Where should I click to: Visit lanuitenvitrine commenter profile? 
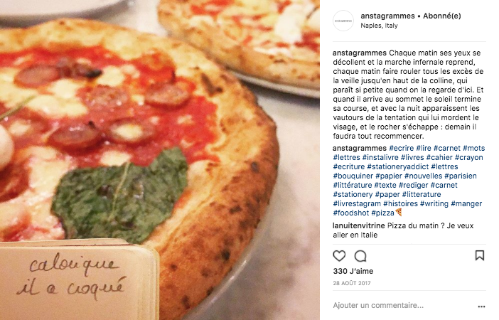[x=359, y=225]
